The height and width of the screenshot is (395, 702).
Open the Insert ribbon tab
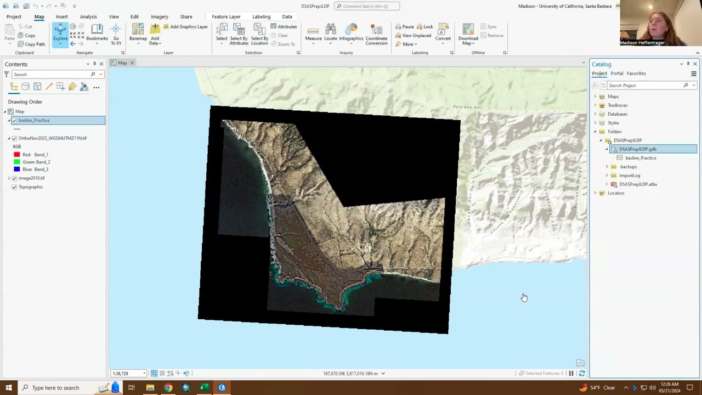pyautogui.click(x=61, y=16)
